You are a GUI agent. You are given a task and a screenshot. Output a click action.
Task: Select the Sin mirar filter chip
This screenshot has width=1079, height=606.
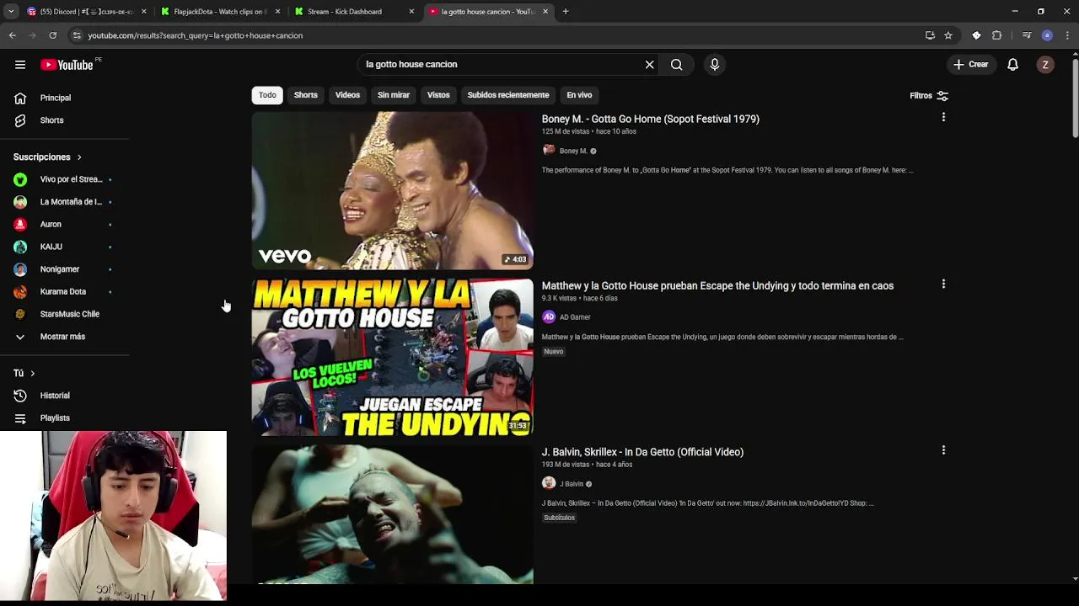tap(394, 95)
